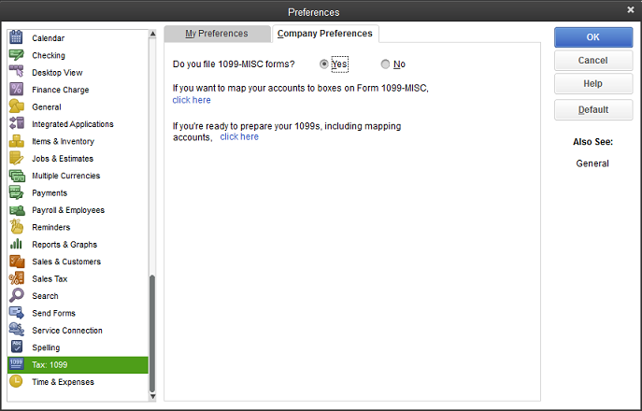
Task: Click here link to map 1099-MISC boxes
Action: [192, 100]
